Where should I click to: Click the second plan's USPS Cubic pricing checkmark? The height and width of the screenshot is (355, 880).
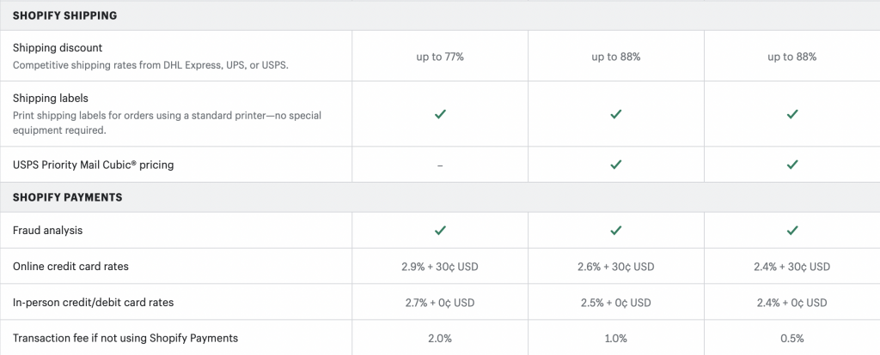click(x=615, y=165)
